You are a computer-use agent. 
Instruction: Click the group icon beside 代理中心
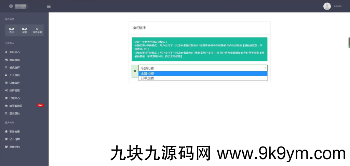[6, 98]
